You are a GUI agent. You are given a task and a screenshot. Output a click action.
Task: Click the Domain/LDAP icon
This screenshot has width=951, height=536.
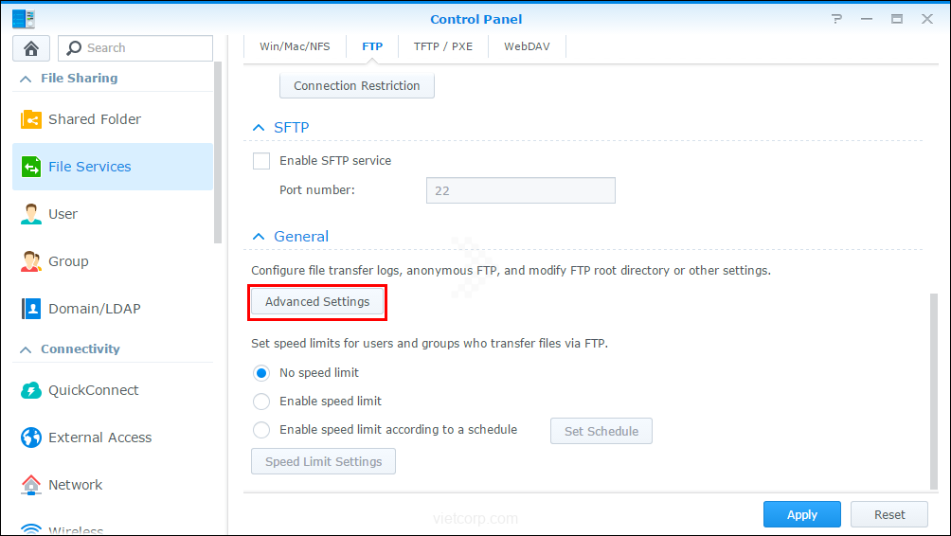(31, 309)
